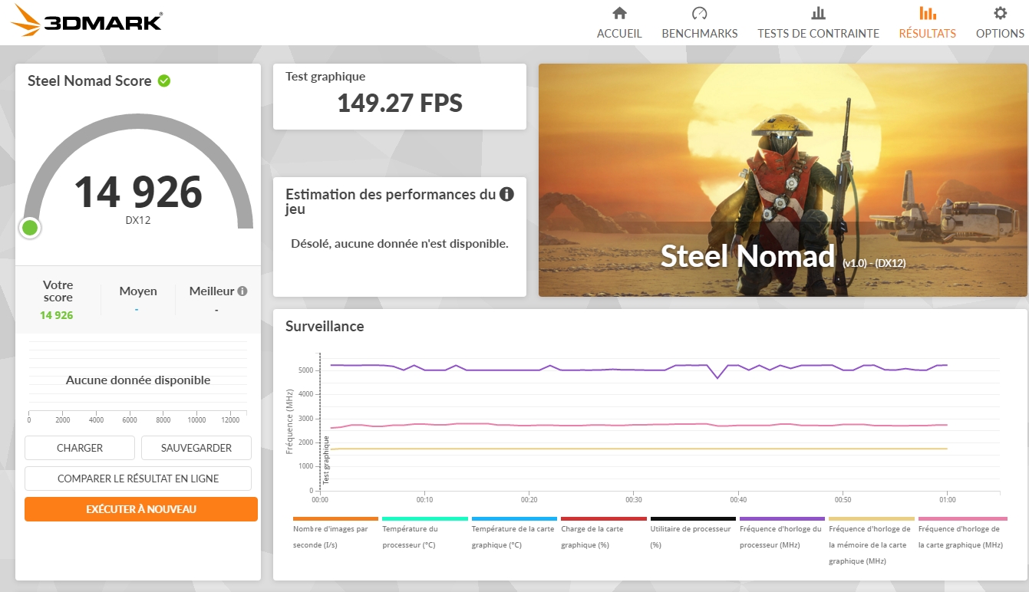Open the TESTS DE CONTRAINTE tab
This screenshot has height=592, width=1029.
818,34
